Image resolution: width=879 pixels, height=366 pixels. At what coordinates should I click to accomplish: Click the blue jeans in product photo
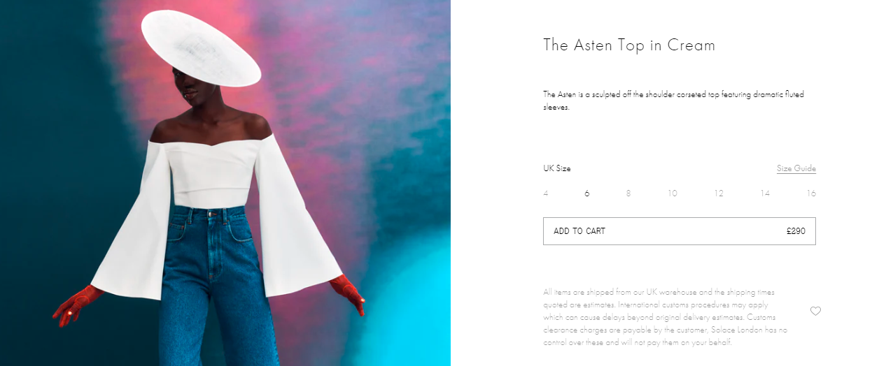217,286
